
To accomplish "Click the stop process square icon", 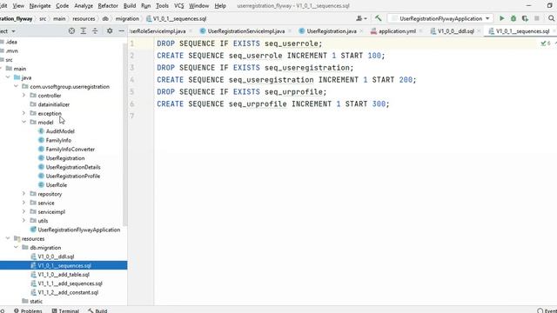I will [x=537, y=18].
